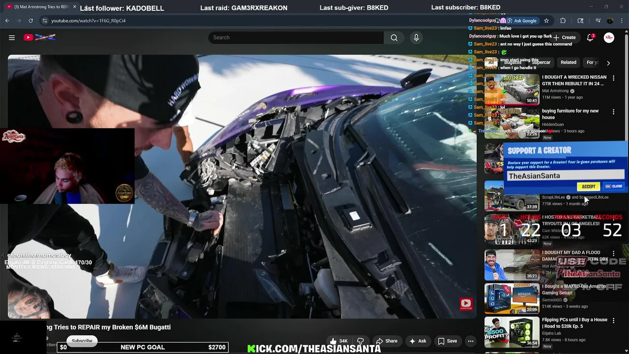Visit the ScrapLifeLee channel link

[x=553, y=197]
